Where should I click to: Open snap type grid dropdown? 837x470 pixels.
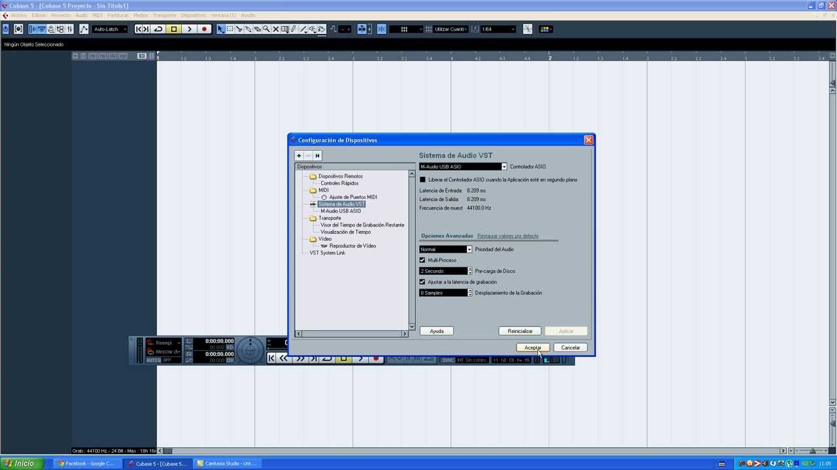407,29
